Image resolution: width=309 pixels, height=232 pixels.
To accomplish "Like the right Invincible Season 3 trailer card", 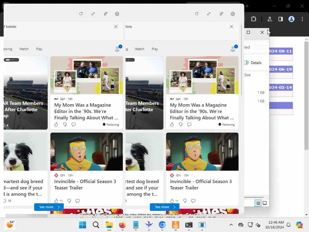I will click(172, 201).
